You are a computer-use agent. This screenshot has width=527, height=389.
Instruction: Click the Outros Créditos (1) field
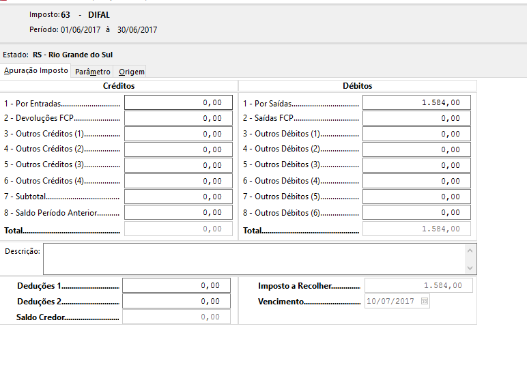point(178,134)
